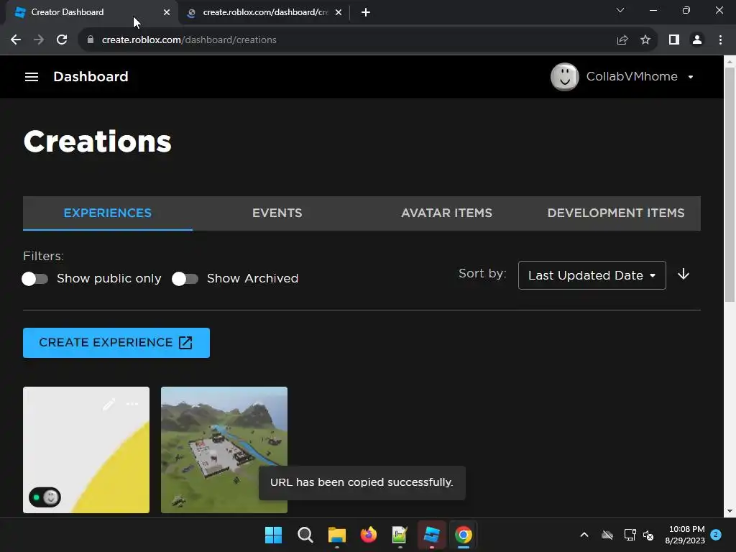Switch to the Events tab
The image size is (736, 552).
coord(277,213)
